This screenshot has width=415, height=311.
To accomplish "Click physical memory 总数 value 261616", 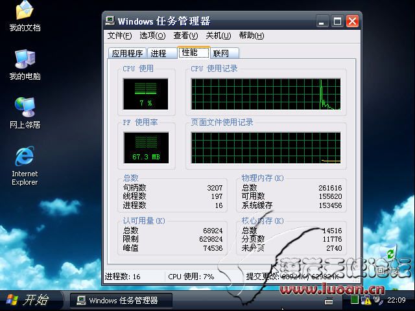I will (x=330, y=188).
